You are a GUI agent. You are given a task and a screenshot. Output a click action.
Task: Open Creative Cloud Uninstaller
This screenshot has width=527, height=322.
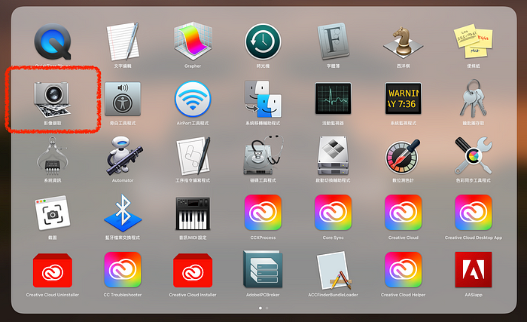point(53,271)
